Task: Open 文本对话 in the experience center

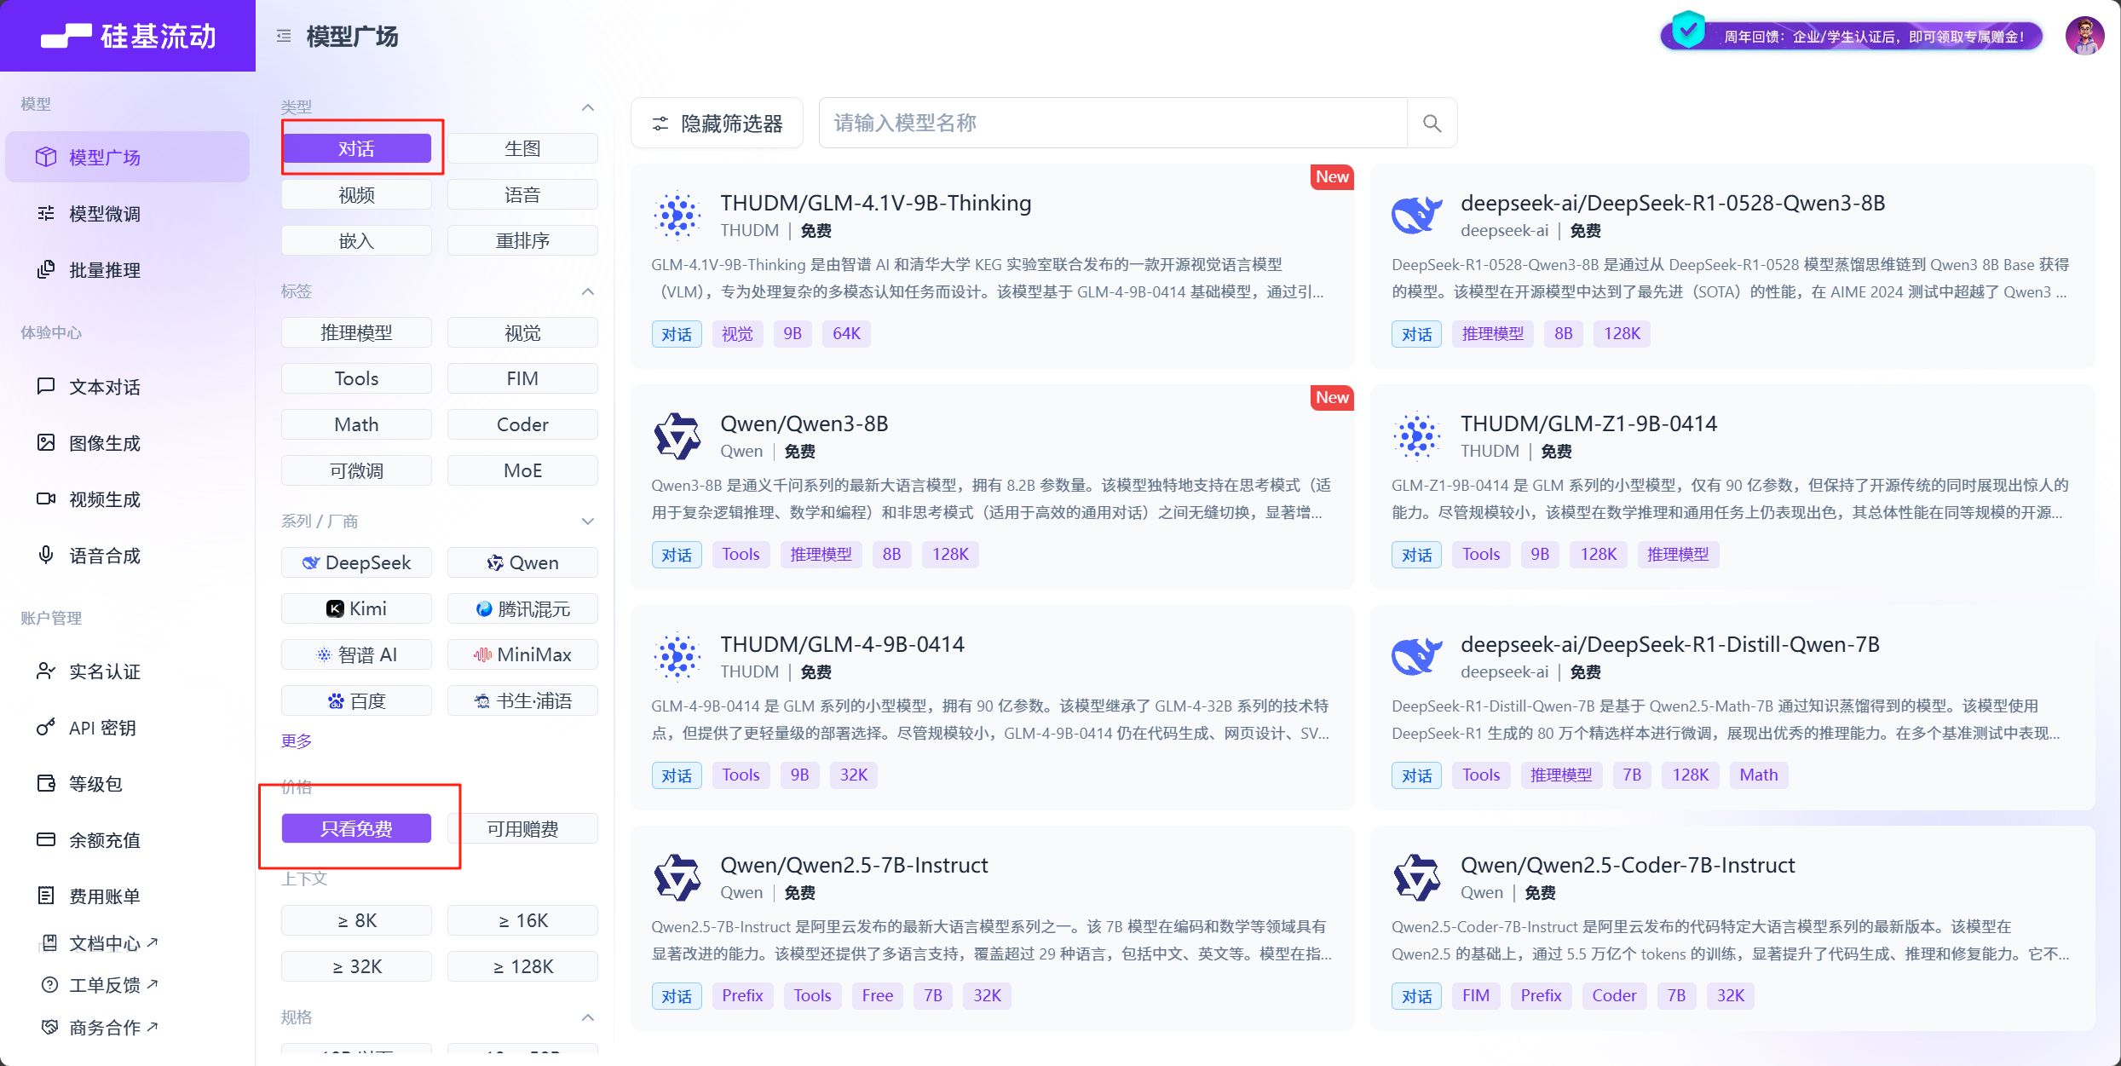Action: pos(128,386)
